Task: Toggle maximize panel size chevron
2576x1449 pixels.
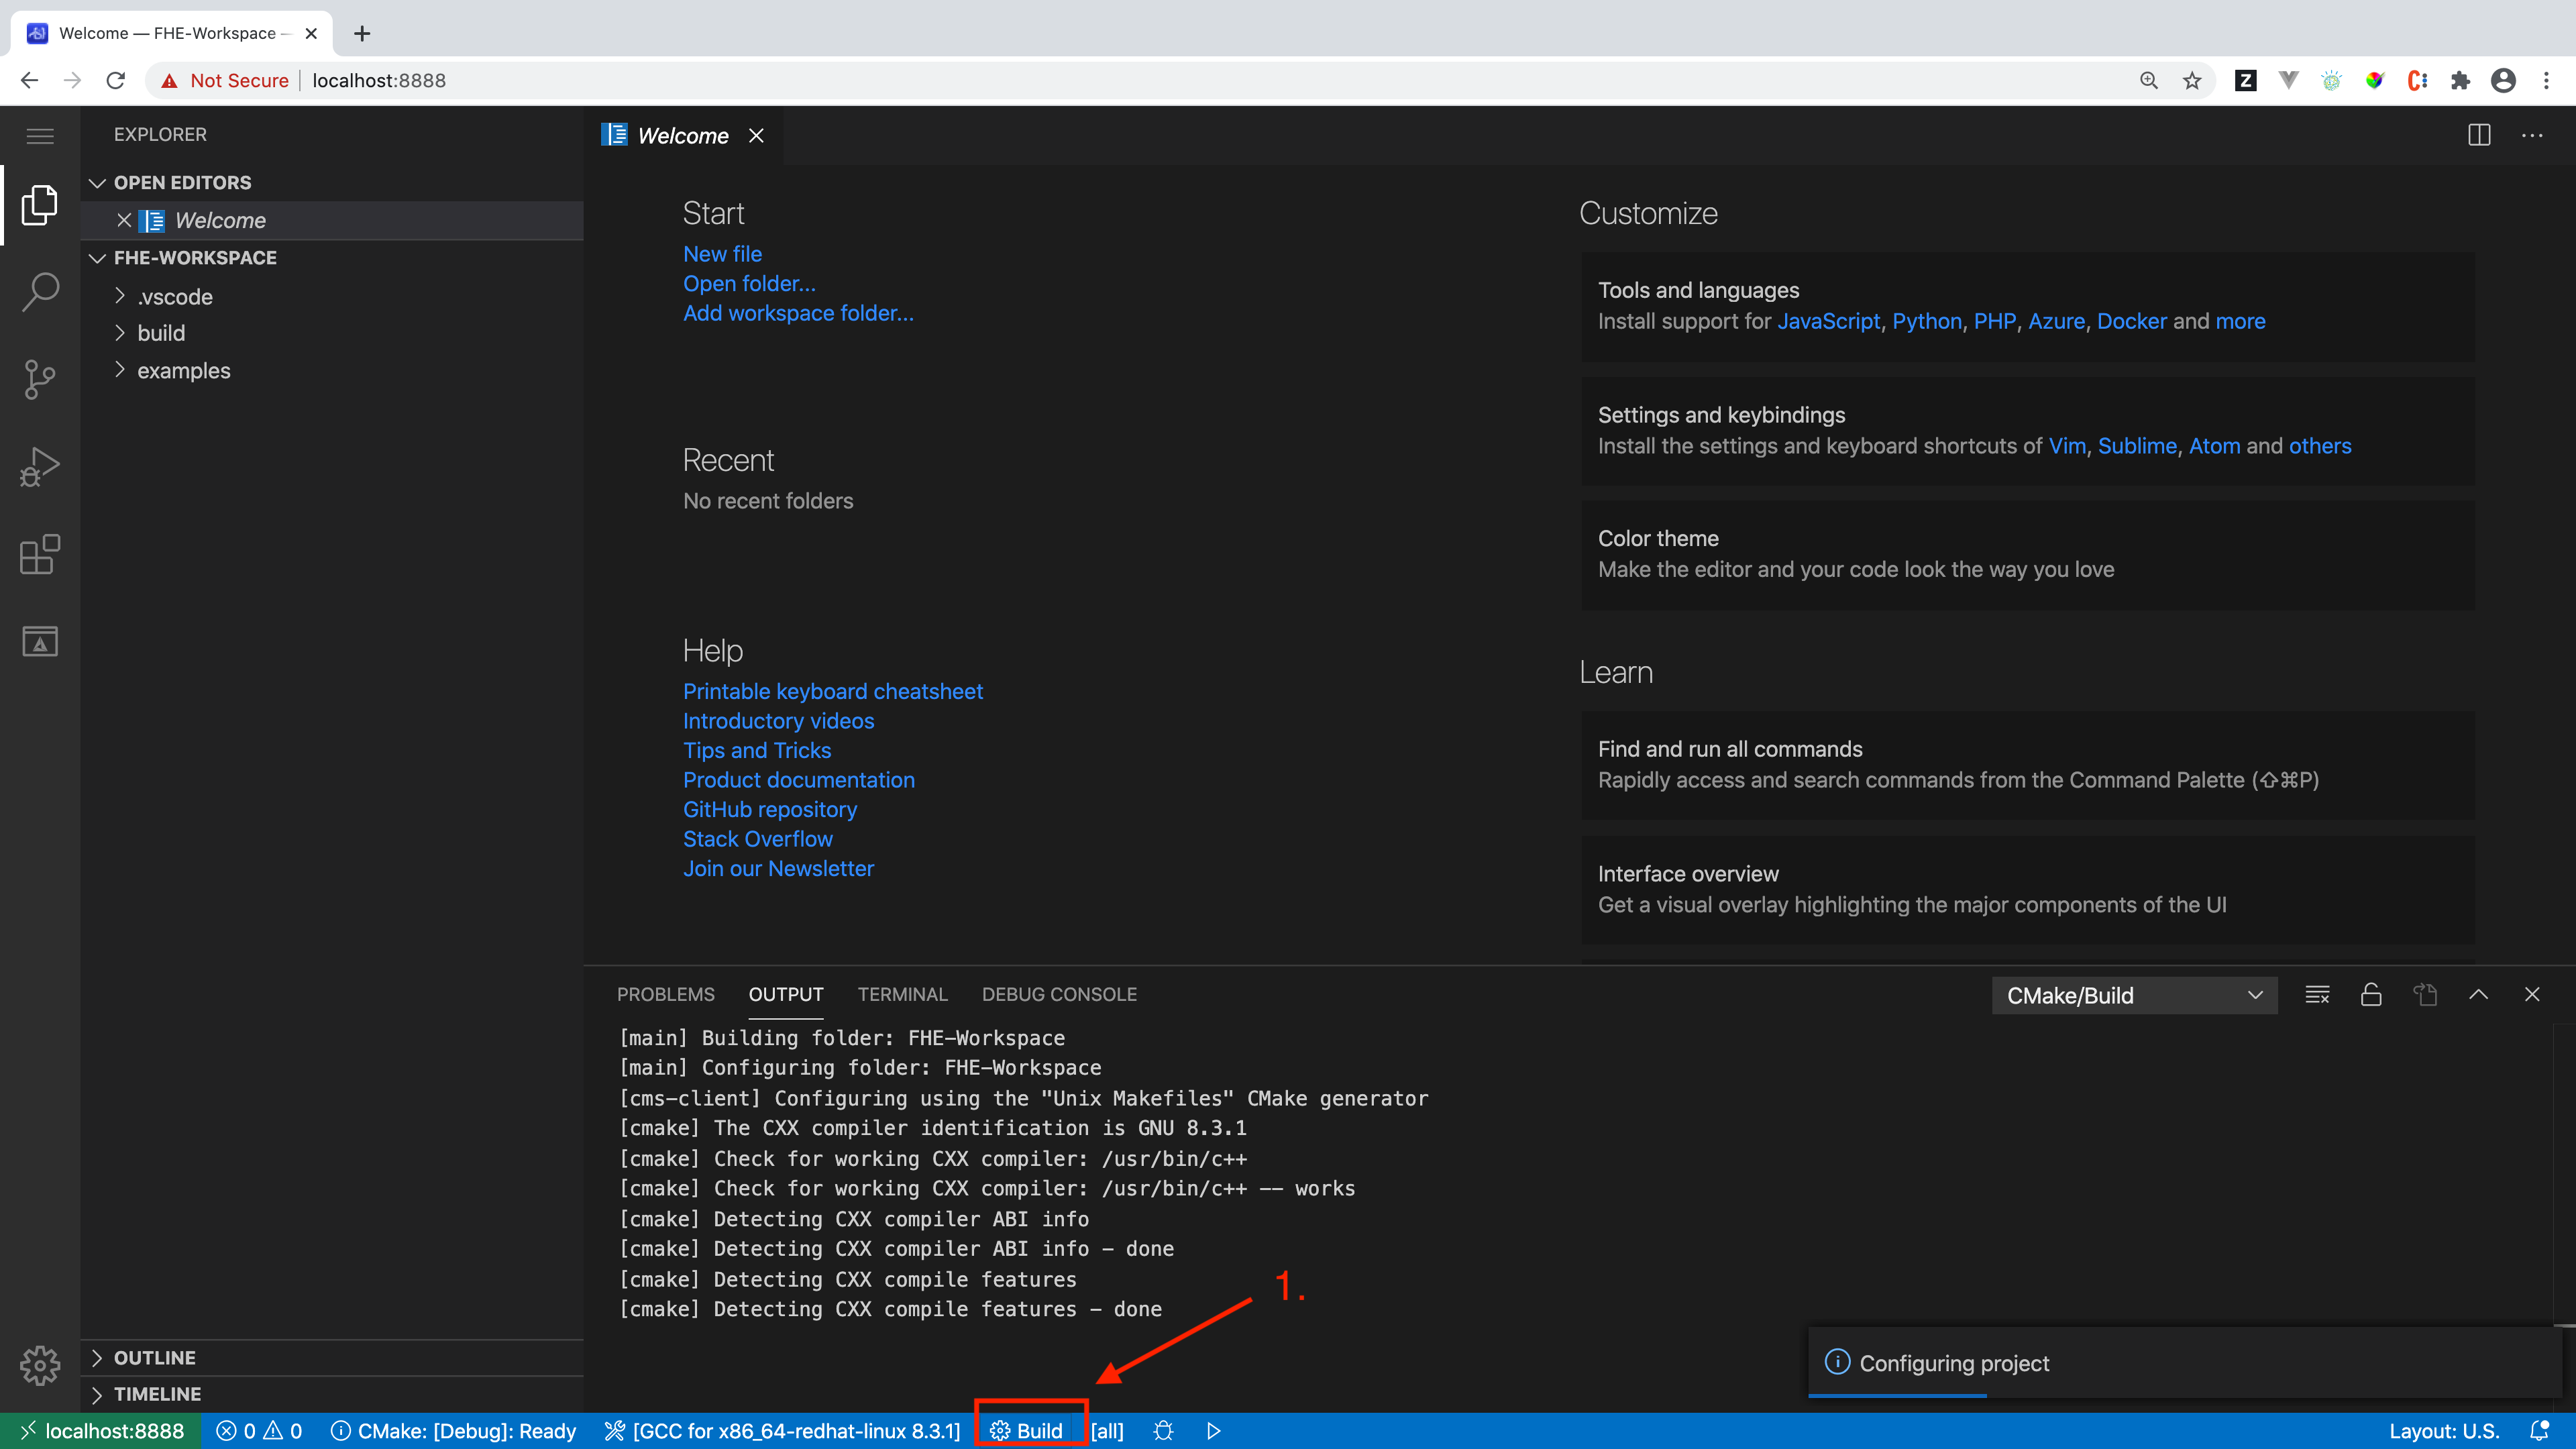Action: 2478,994
